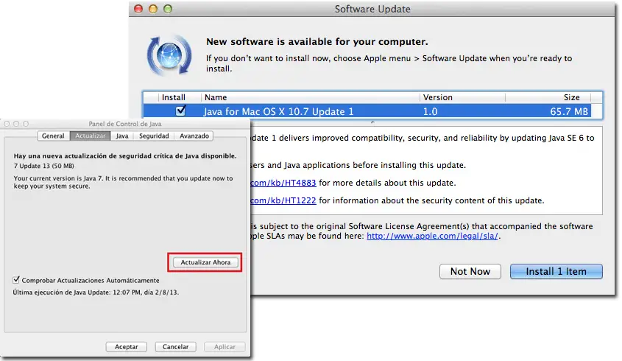
Task: Open the kb/HT4883 support link
Action: 283,183
